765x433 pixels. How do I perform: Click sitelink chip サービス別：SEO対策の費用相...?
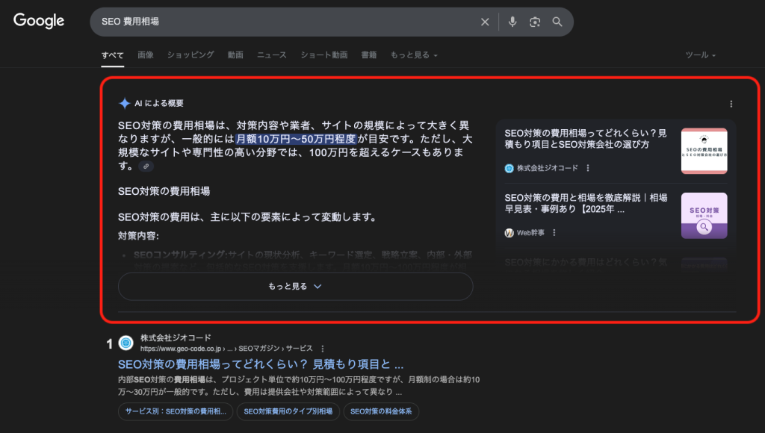(176, 411)
